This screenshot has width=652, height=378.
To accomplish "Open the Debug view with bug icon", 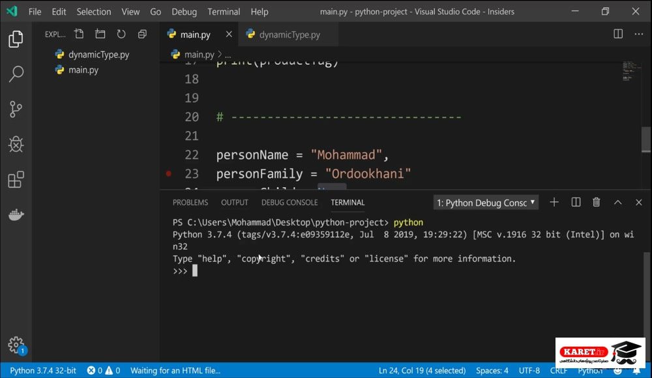I will coord(16,144).
